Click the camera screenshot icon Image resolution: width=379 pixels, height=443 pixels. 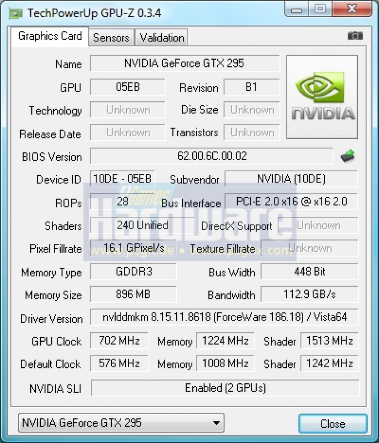click(355, 36)
